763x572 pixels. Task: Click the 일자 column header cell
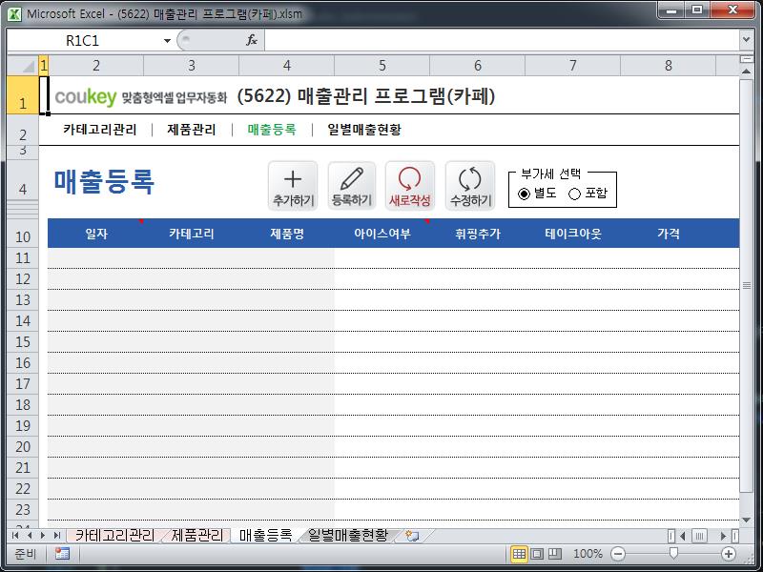click(96, 234)
